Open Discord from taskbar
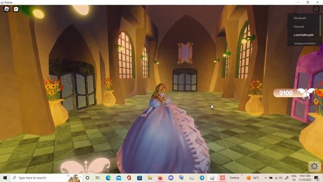The width and height of the screenshot is (323, 182). click(x=171, y=177)
